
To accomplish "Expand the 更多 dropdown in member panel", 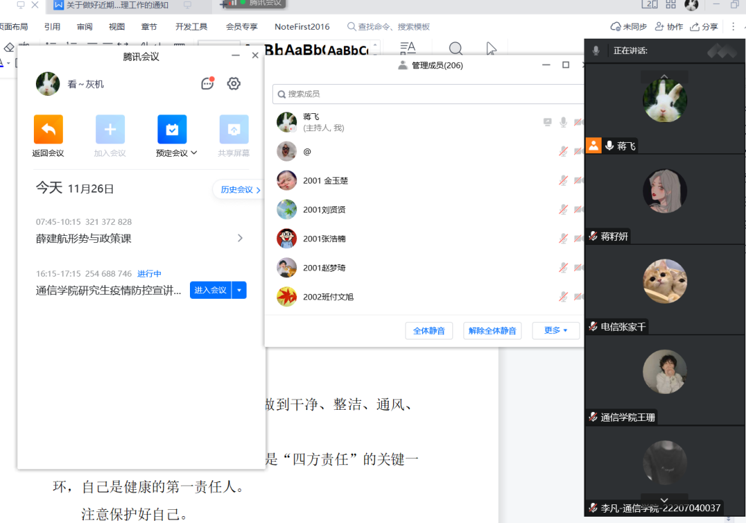I will pyautogui.click(x=555, y=330).
